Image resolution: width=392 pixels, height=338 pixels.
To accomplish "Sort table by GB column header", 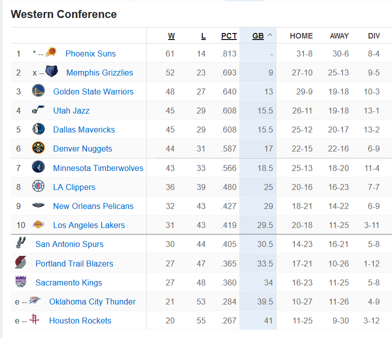I will 258,36.
